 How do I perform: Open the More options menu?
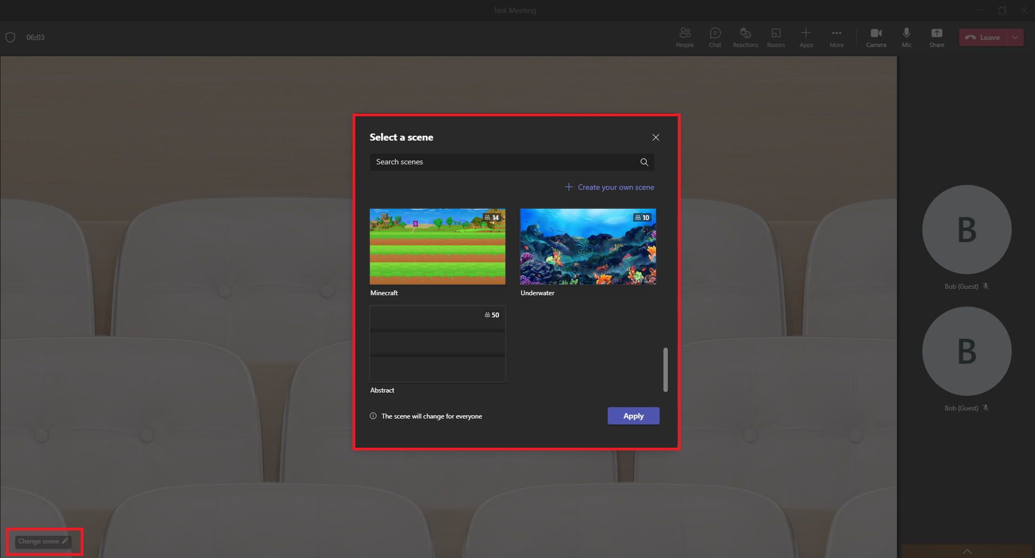(x=836, y=37)
